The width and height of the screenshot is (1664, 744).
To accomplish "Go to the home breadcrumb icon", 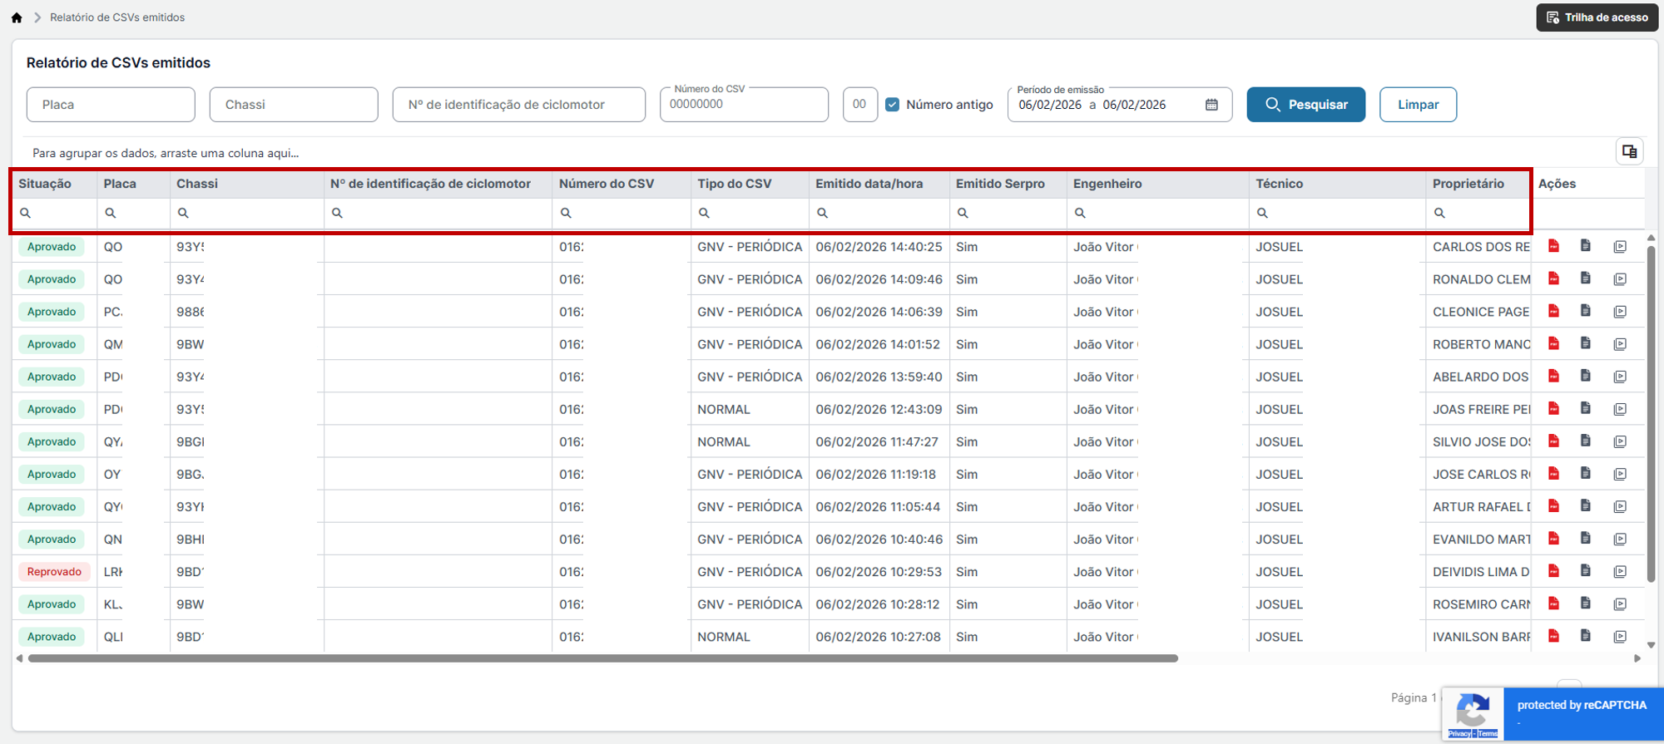I will (x=17, y=17).
